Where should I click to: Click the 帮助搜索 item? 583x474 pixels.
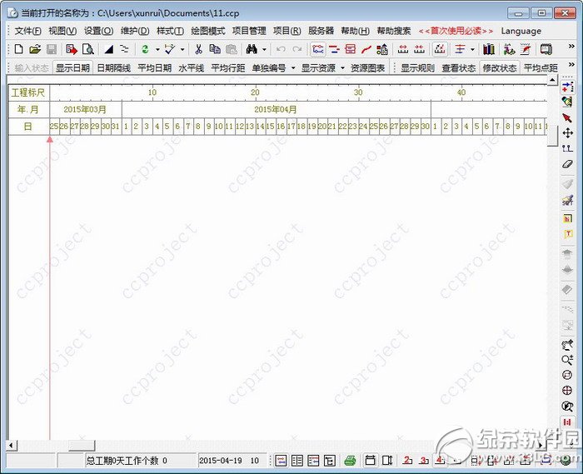(394, 31)
